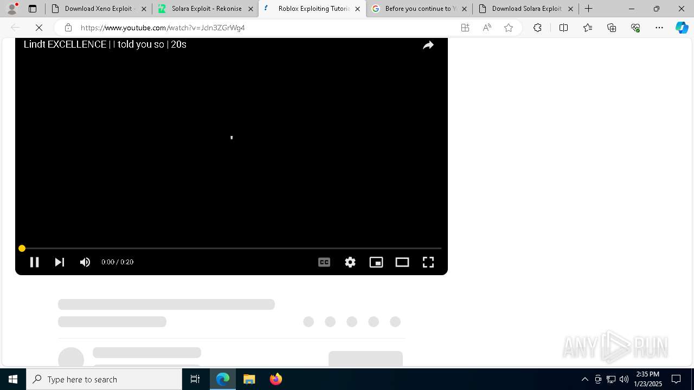This screenshot has height=390, width=694.
Task: Open clock showing 2:35 PM
Action: point(648,379)
